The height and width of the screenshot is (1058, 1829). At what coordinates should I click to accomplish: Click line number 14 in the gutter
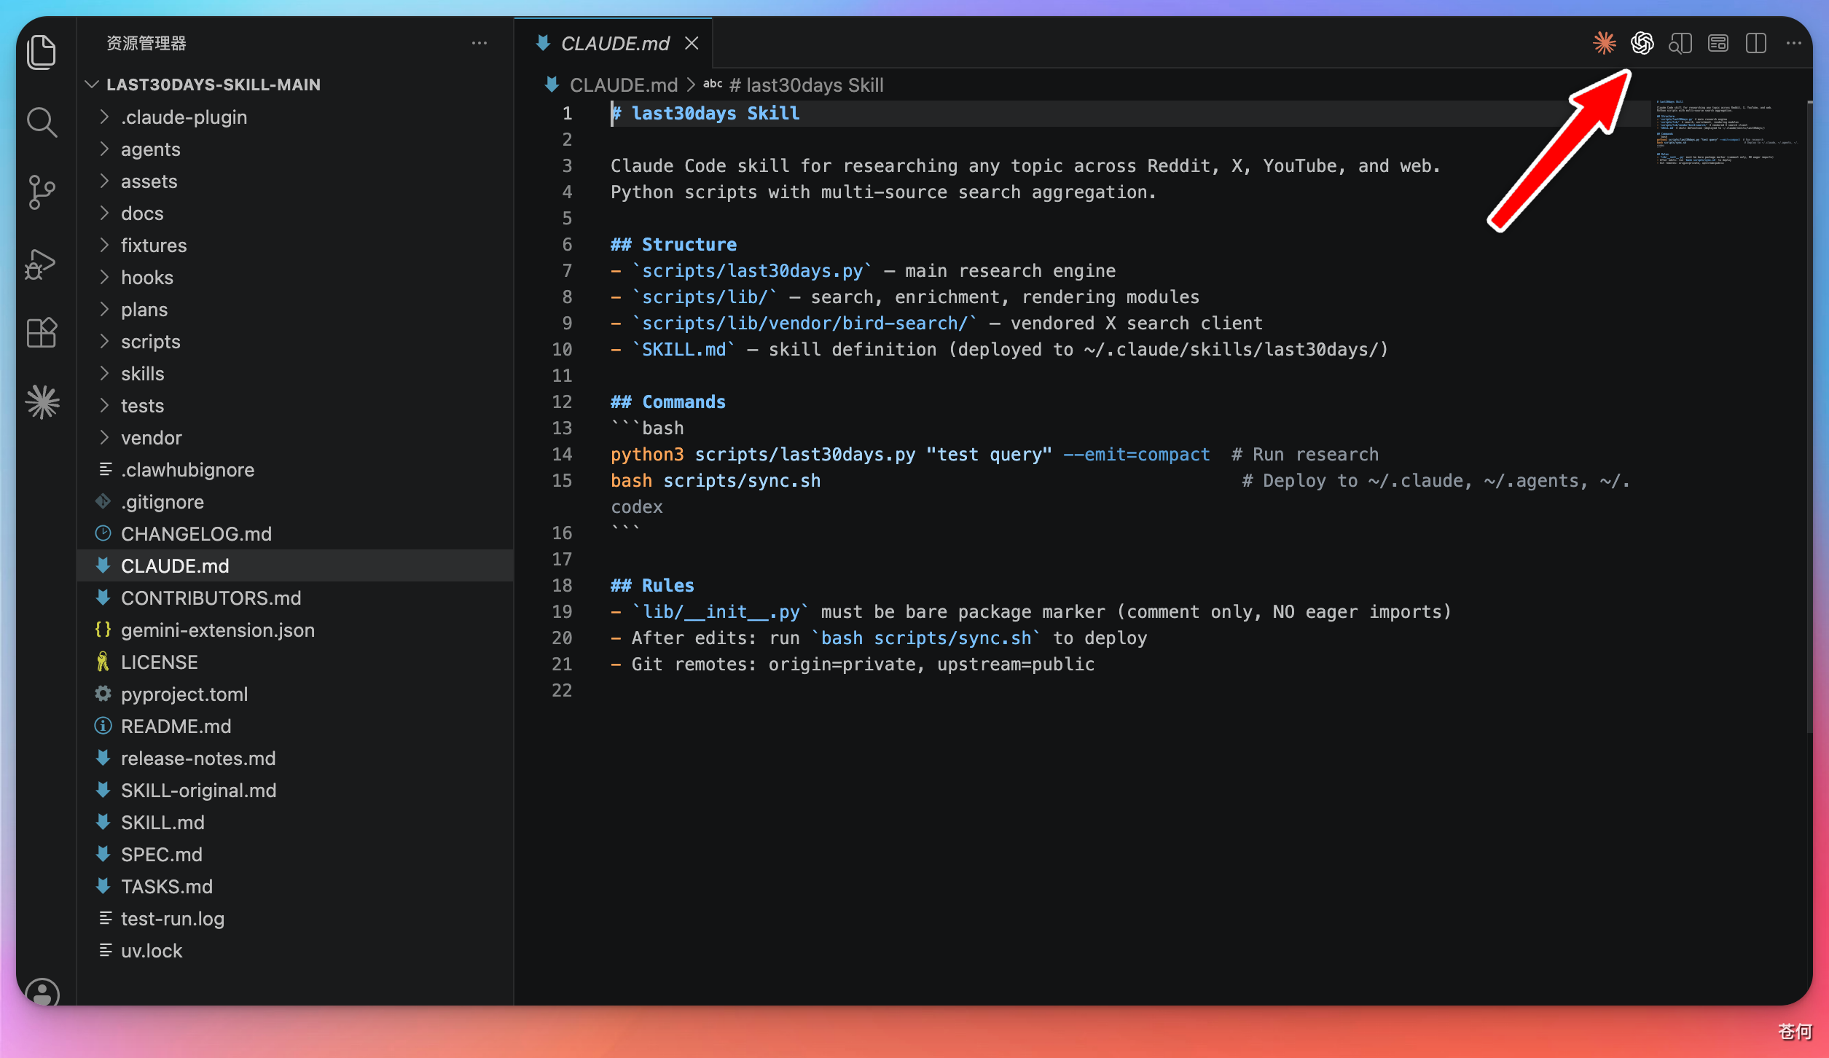tap(562, 455)
